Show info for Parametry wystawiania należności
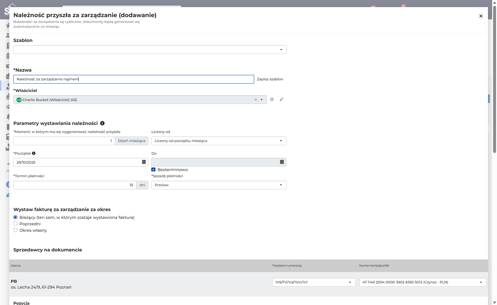The image size is (497, 305). click(102, 123)
